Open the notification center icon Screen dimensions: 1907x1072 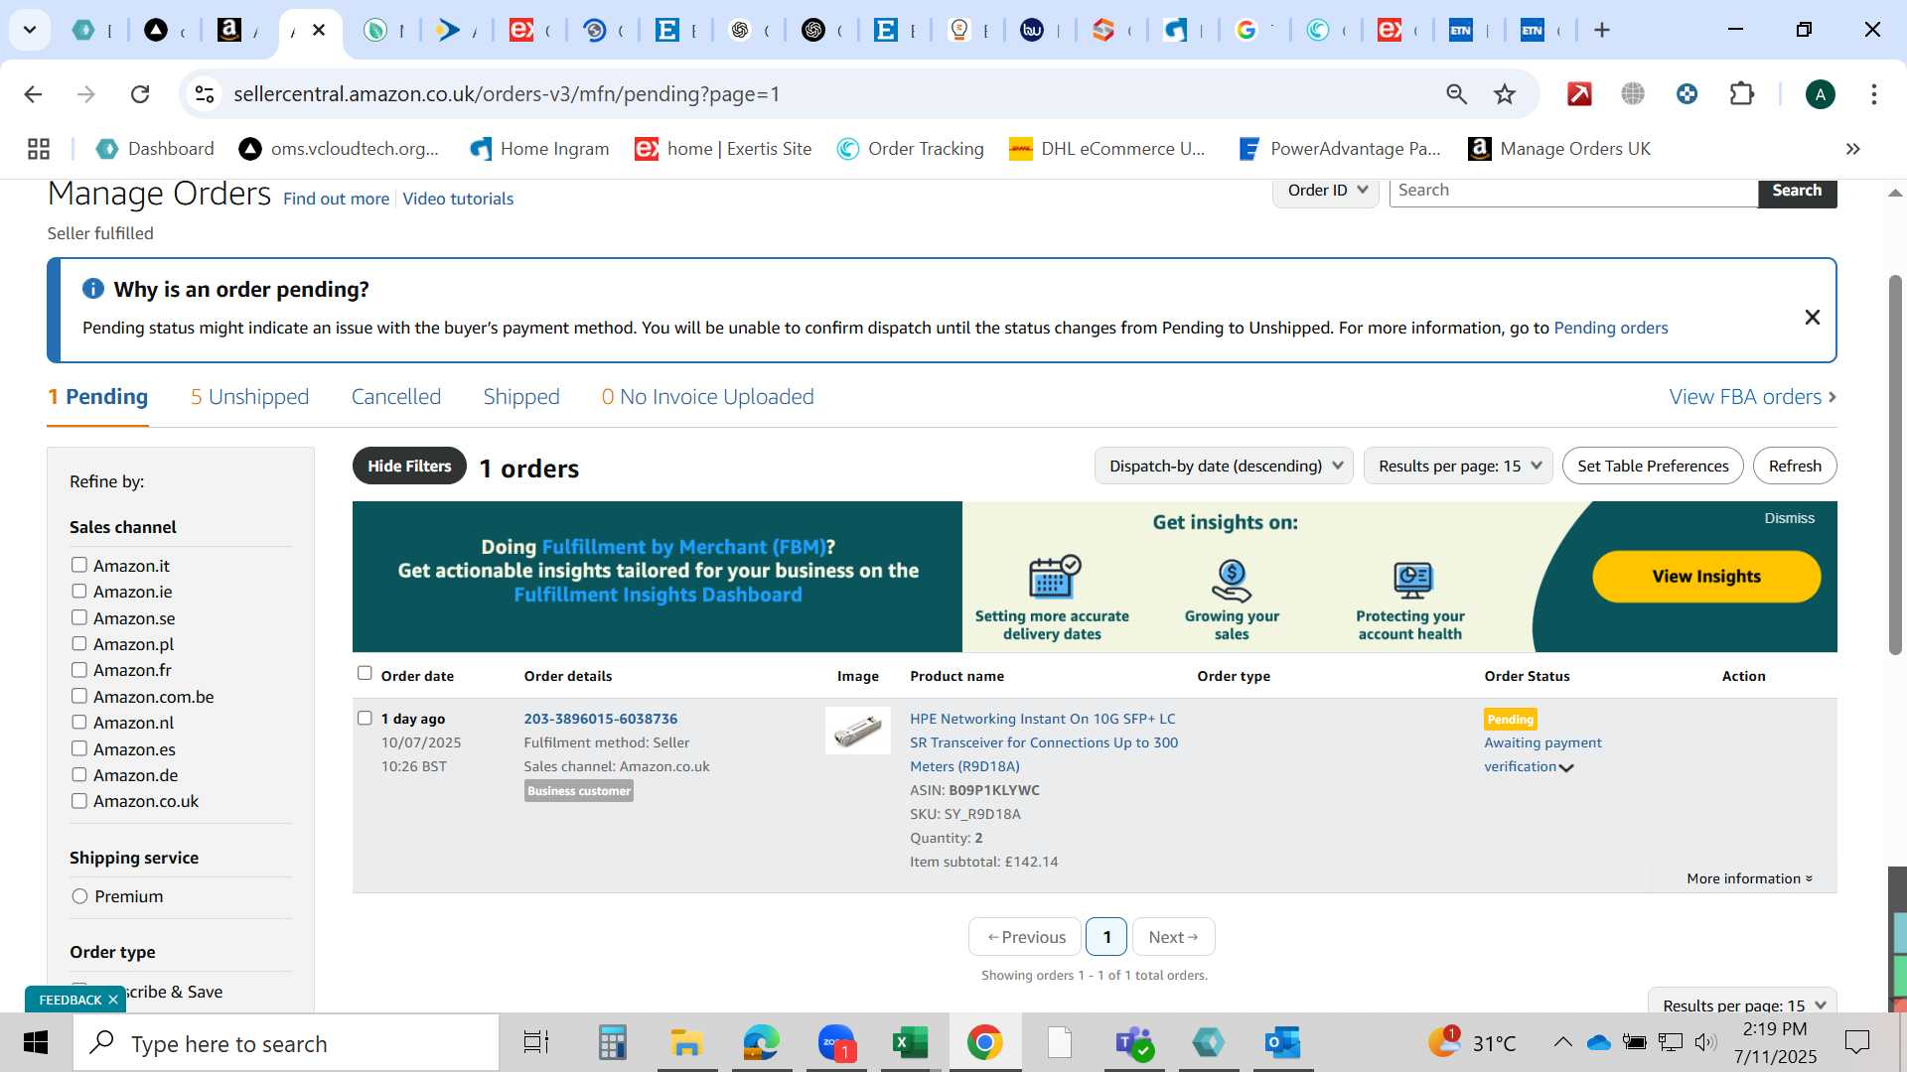1856,1042
